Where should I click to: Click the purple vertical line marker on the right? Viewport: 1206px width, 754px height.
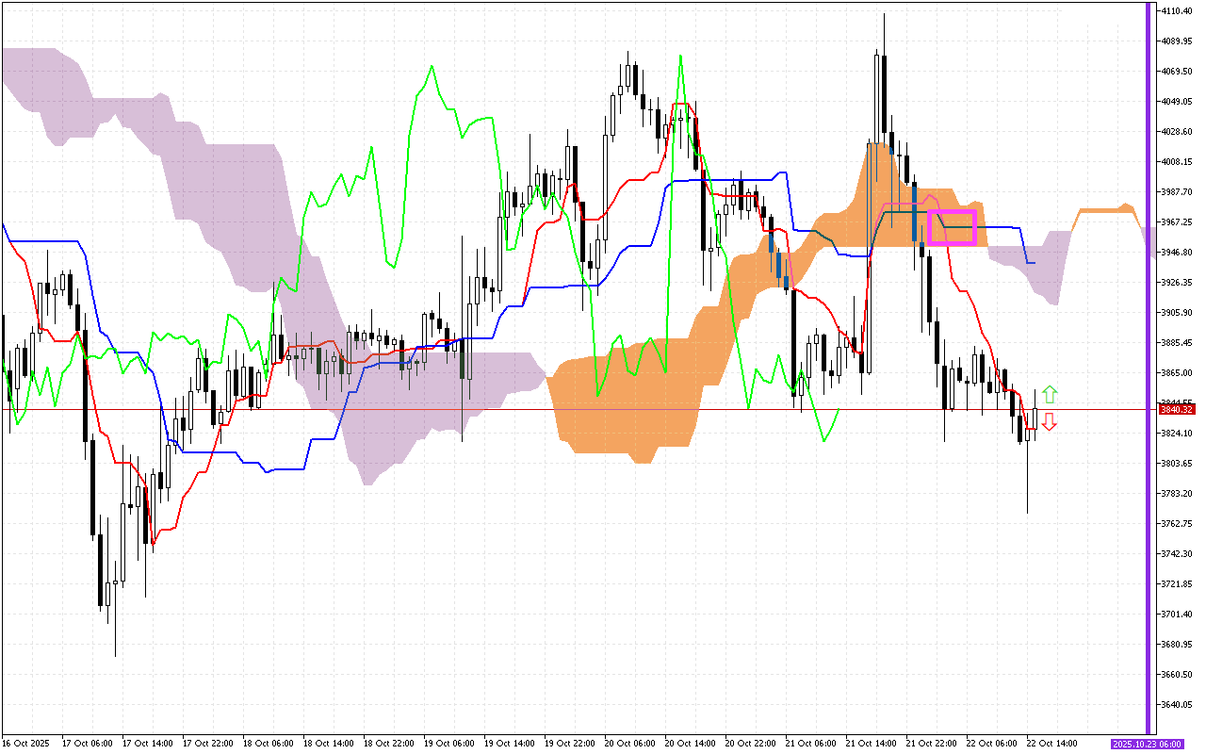pyautogui.click(x=1148, y=377)
